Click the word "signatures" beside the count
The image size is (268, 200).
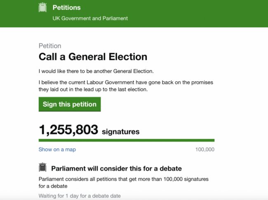click(x=120, y=132)
